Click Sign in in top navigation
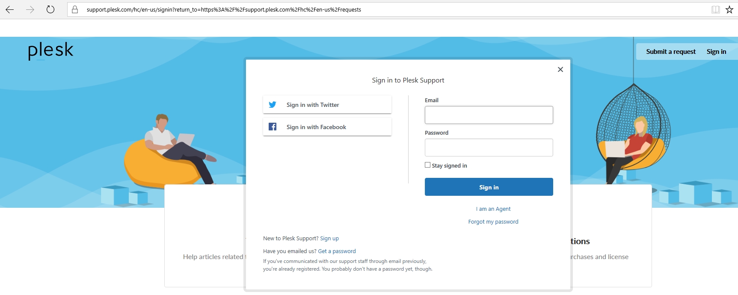This screenshot has width=738, height=295. [x=716, y=52]
